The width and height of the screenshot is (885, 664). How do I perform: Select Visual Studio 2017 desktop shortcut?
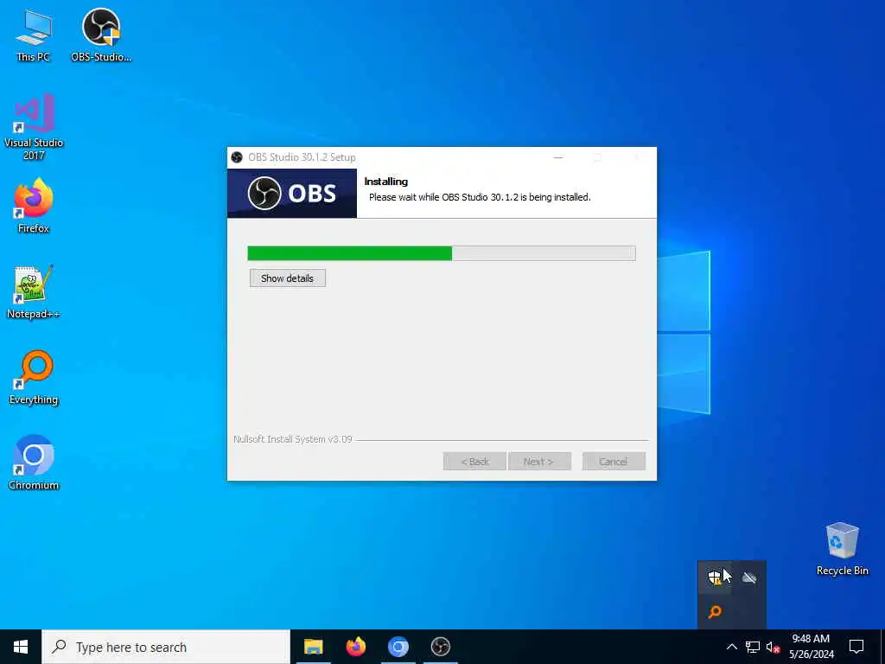34,127
